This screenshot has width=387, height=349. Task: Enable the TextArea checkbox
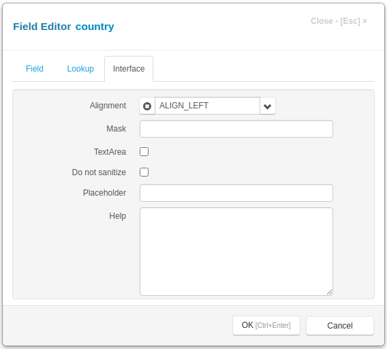click(x=144, y=151)
